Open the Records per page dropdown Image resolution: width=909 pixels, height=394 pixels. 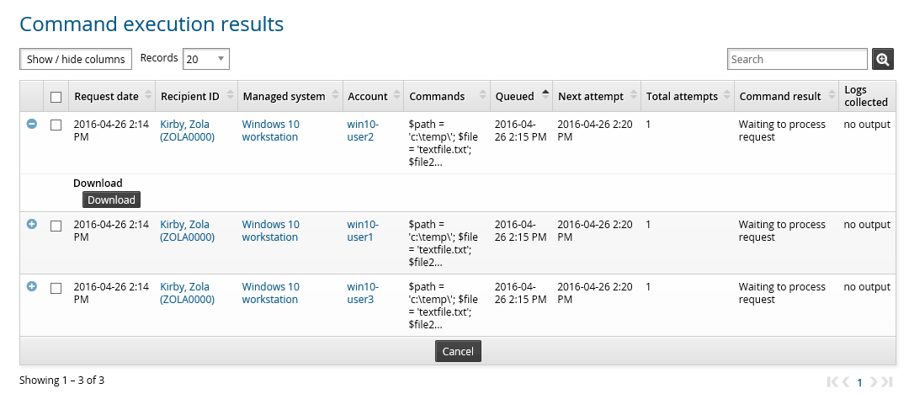pyautogui.click(x=206, y=59)
